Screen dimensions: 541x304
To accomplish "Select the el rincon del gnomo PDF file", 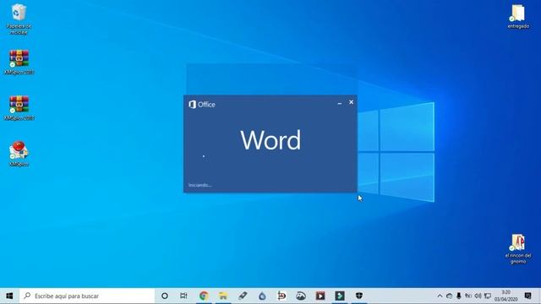I will [518, 249].
